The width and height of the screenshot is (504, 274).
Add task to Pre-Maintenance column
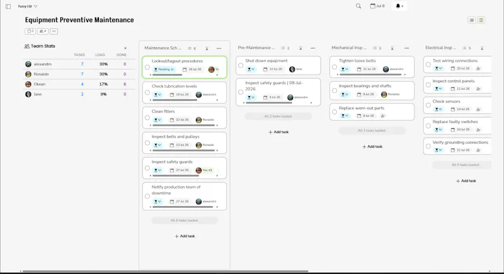[278, 132]
